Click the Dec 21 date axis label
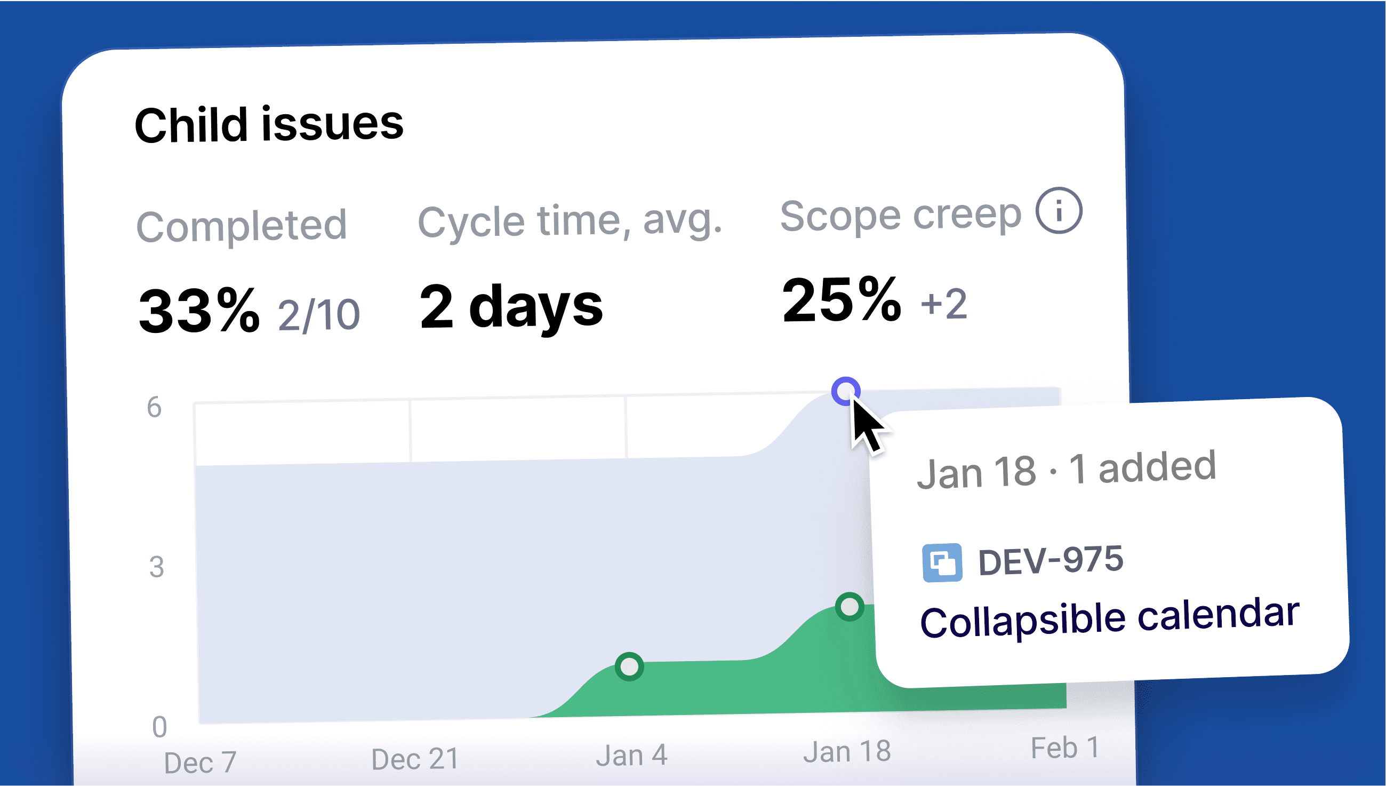The image size is (1386, 786). [414, 759]
